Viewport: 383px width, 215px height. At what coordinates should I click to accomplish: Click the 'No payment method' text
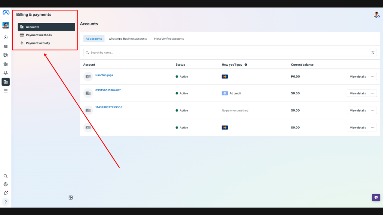pyautogui.click(x=235, y=110)
